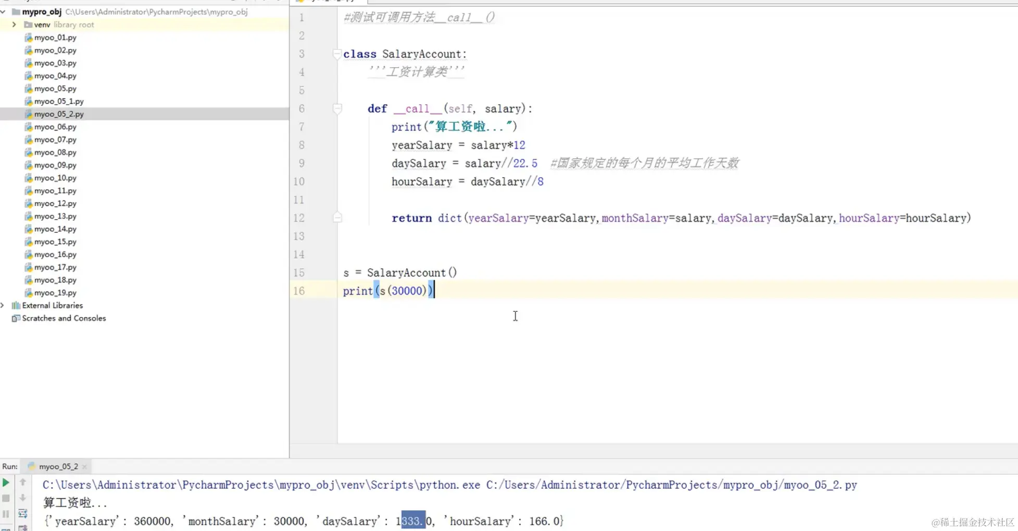1018x531 pixels.
Task: Collapse the mypro_obj project root
Action: [4, 11]
